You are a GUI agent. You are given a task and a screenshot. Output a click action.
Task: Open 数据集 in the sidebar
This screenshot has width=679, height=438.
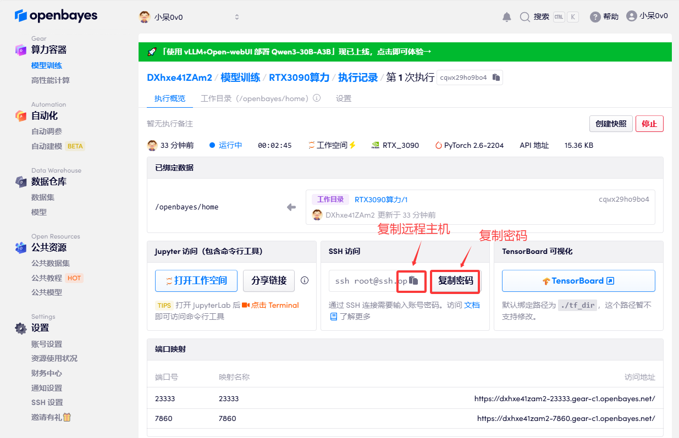tap(43, 197)
